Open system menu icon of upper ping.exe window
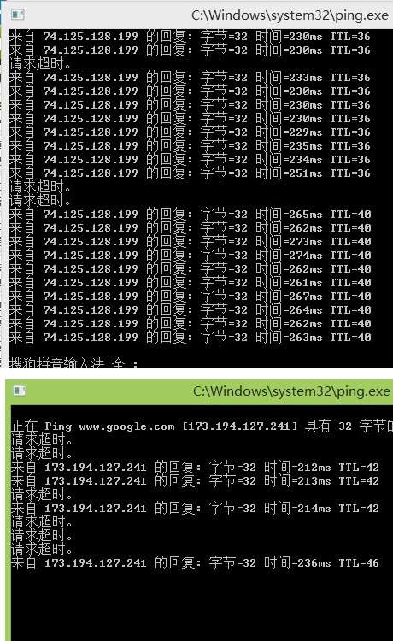This screenshot has height=641, width=393. click(x=18, y=15)
